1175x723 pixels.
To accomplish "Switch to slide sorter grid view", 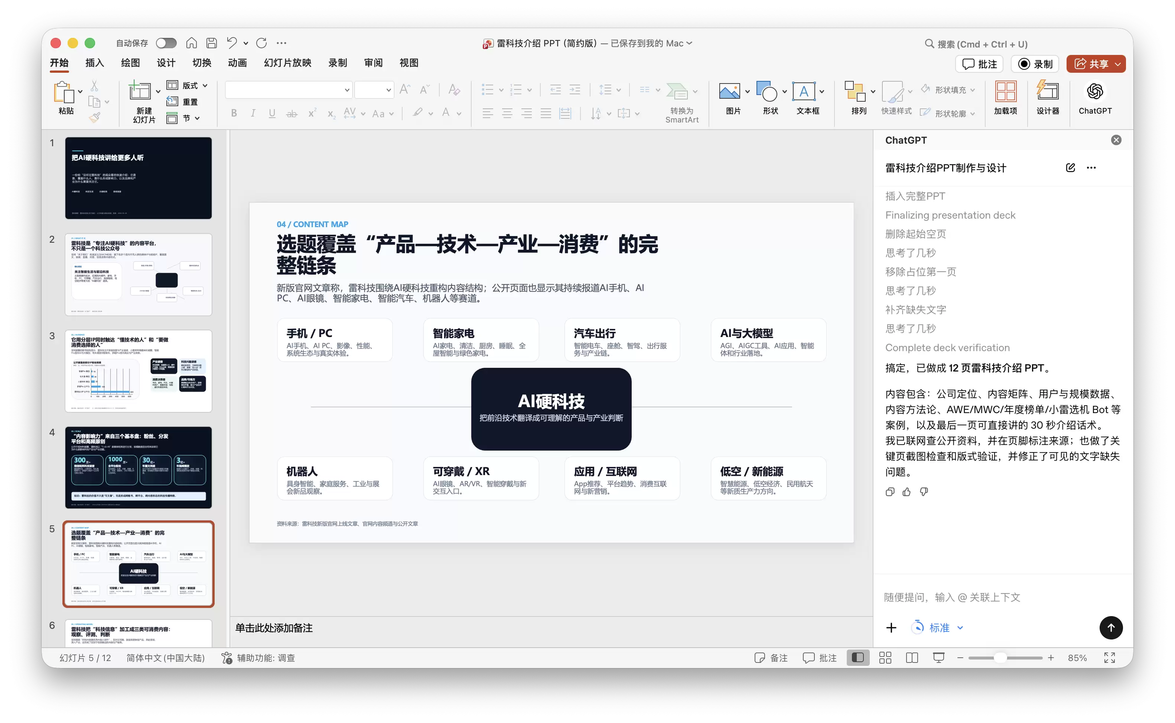I will point(885,657).
